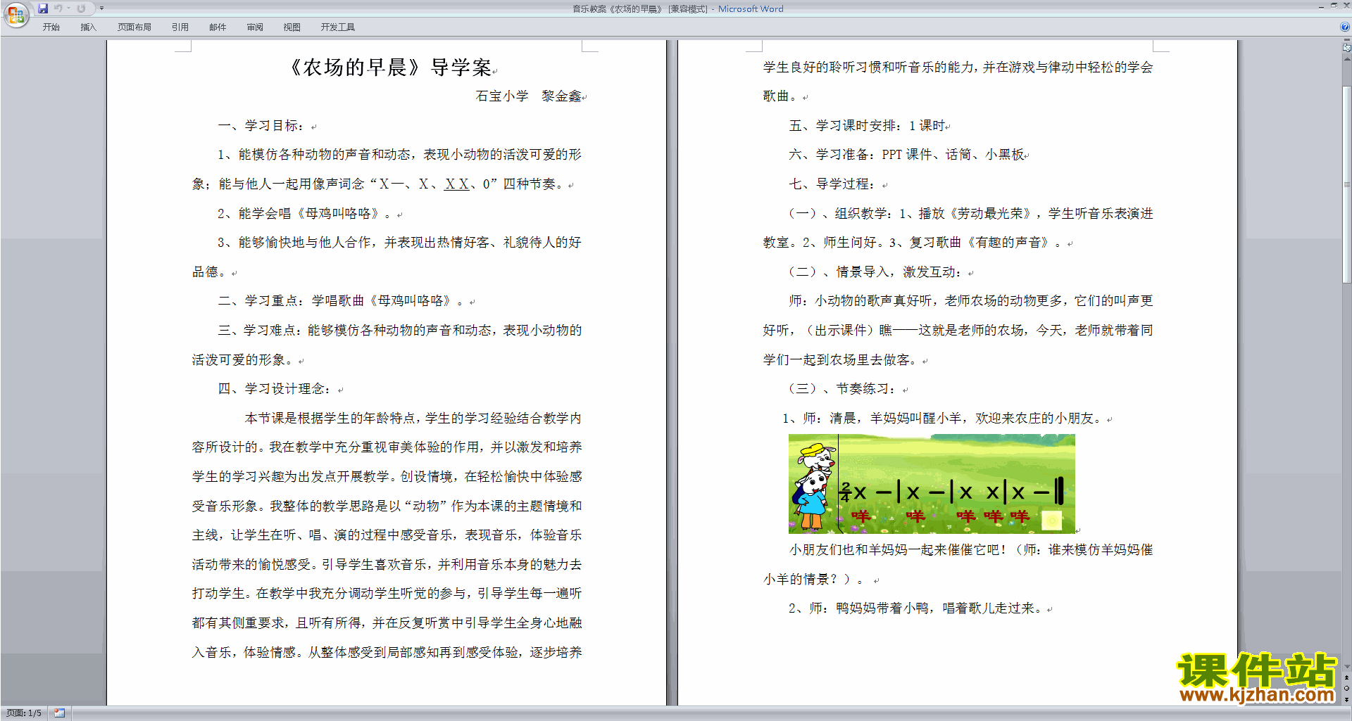Click the Save floppy disk icon

(x=43, y=8)
